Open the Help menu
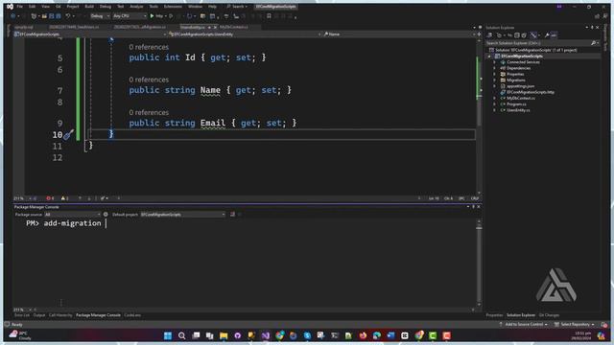Image resolution: width=614 pixels, height=345 pixels. coord(212,7)
